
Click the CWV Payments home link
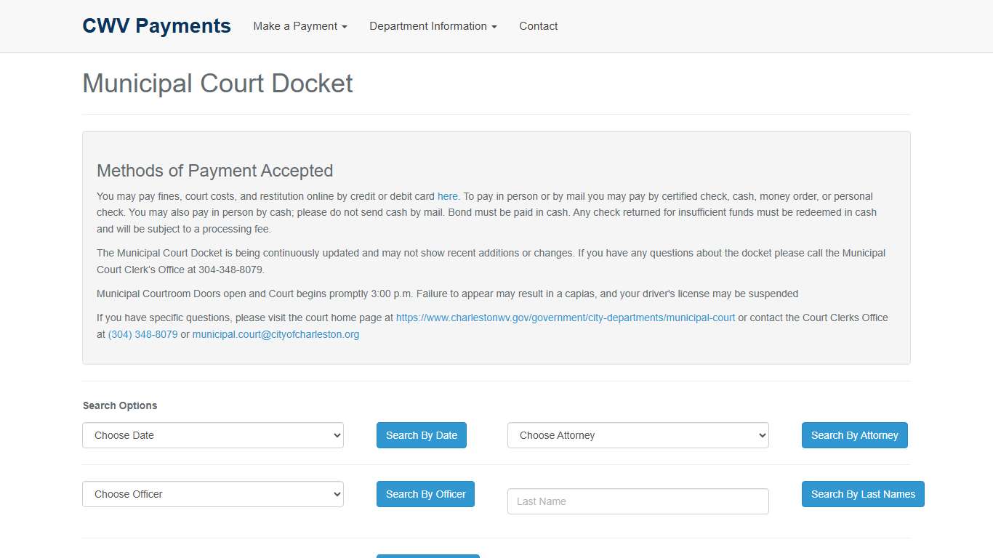[x=156, y=25]
